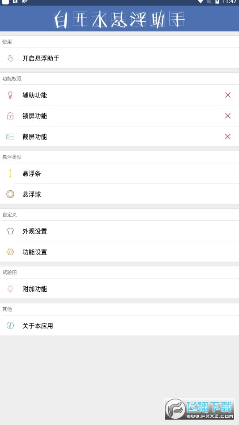This screenshot has width=239, height=425.
Task: Tap the hand gesture icon beside 开启悬浮助手
Action: 10,58
